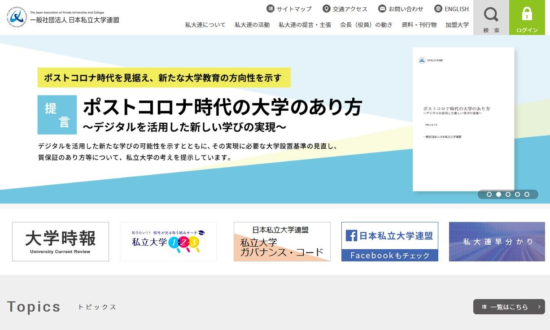Open the 私大連の提言・主張 menu item

point(305,25)
